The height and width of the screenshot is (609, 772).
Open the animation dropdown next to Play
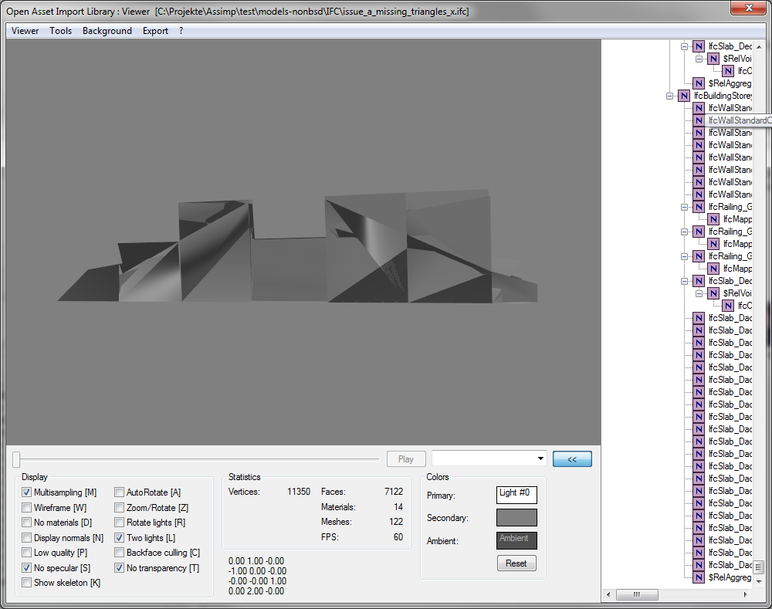540,459
